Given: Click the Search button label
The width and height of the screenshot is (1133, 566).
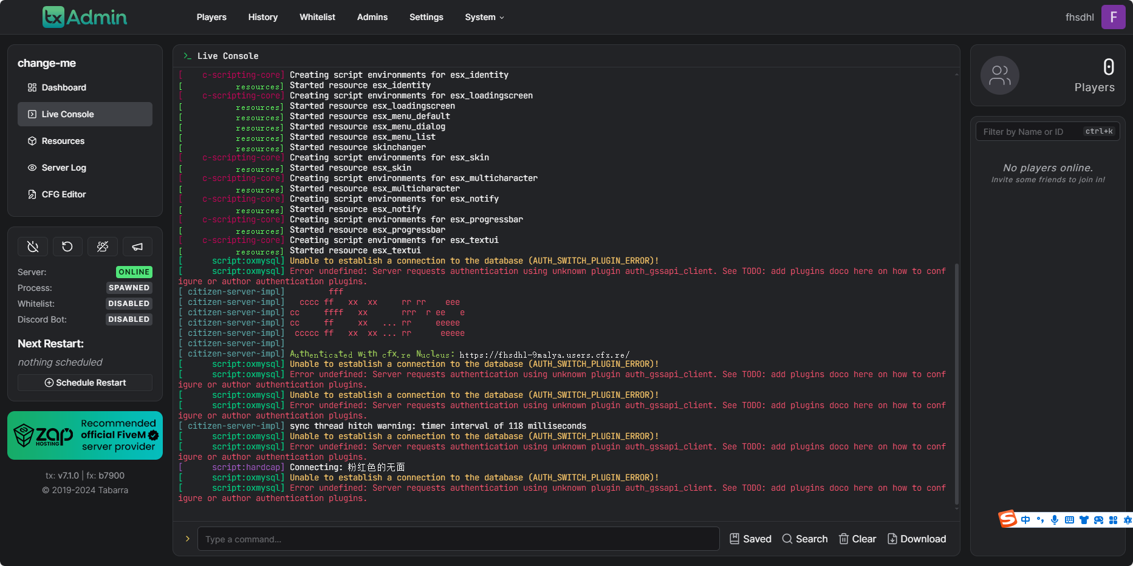Looking at the screenshot, I should [x=812, y=539].
